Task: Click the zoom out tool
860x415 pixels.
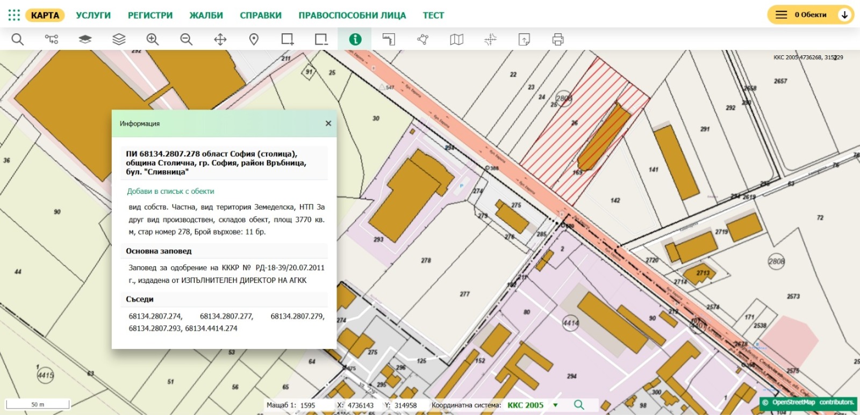Action: point(187,39)
